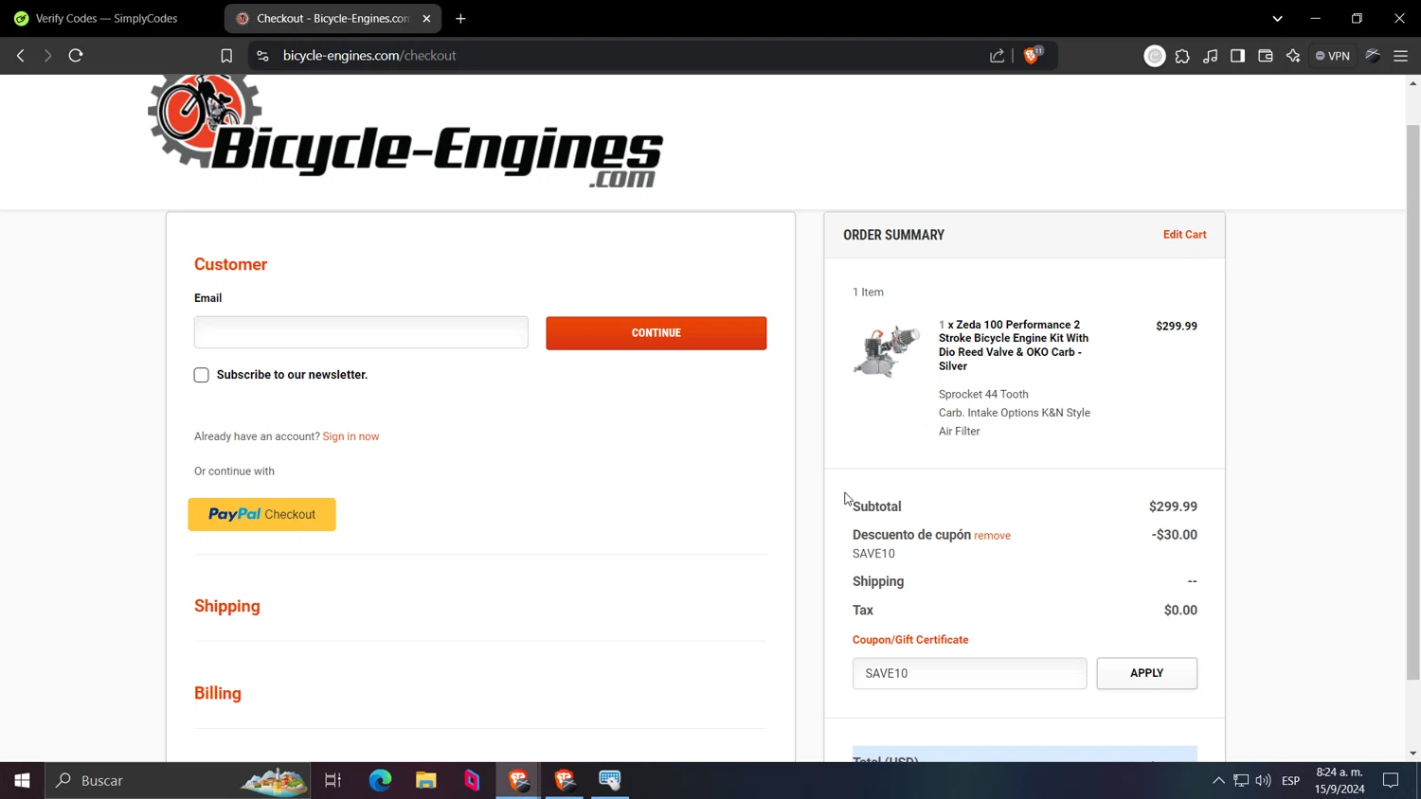Check Subscribe to our newsletter box

(202, 375)
